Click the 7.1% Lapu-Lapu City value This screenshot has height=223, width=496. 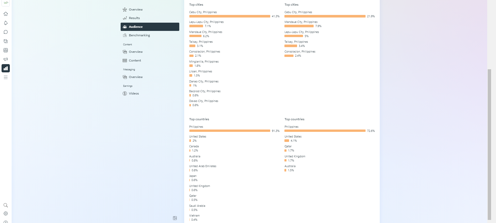point(208,26)
